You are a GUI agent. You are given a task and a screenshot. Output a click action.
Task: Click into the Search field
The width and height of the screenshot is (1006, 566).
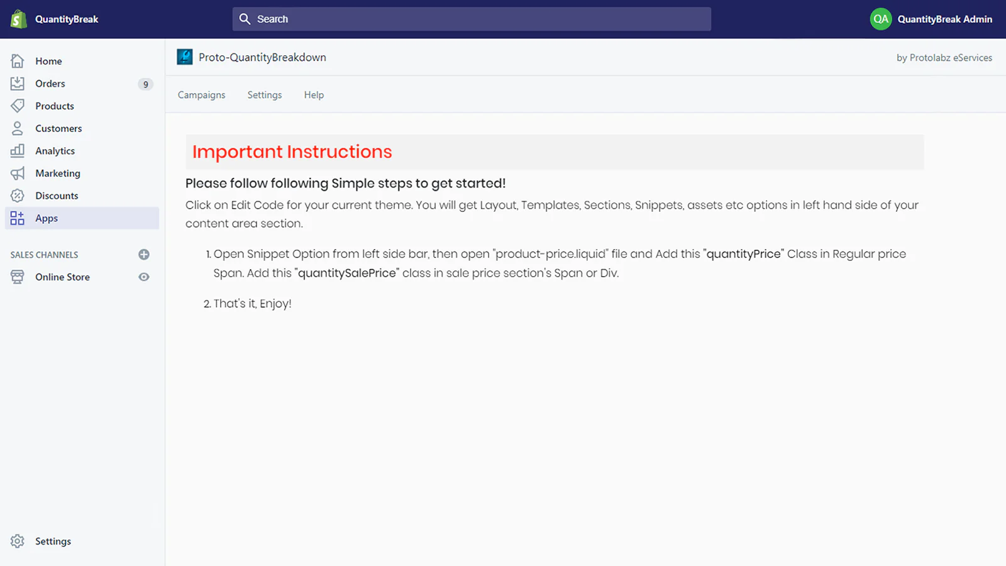pyautogui.click(x=472, y=19)
